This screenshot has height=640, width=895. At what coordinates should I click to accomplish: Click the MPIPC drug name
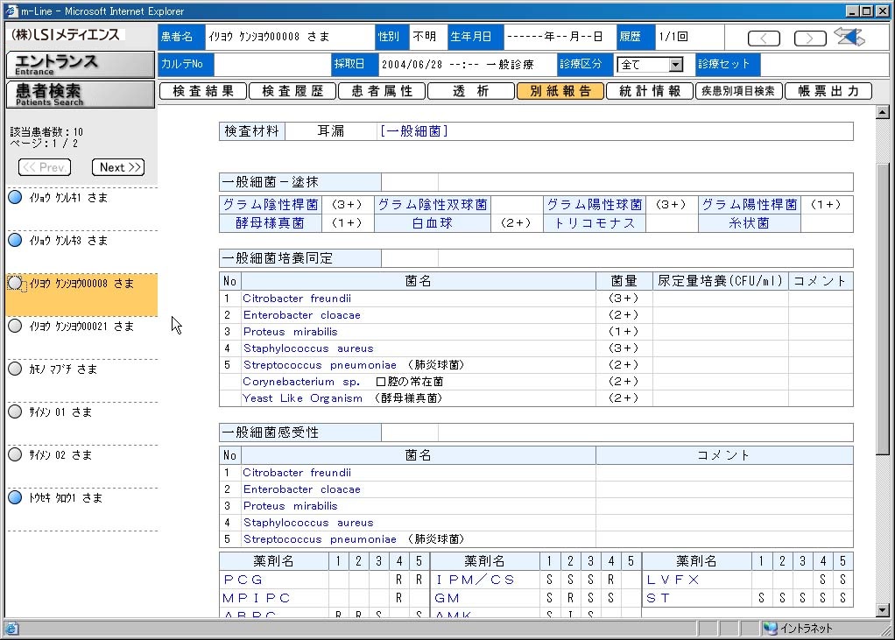[x=257, y=598]
